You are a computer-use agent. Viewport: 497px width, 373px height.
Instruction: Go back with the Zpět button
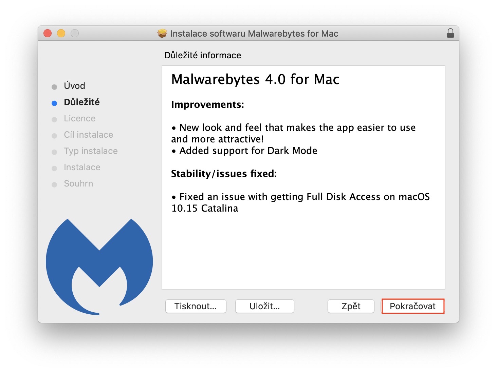tap(351, 306)
